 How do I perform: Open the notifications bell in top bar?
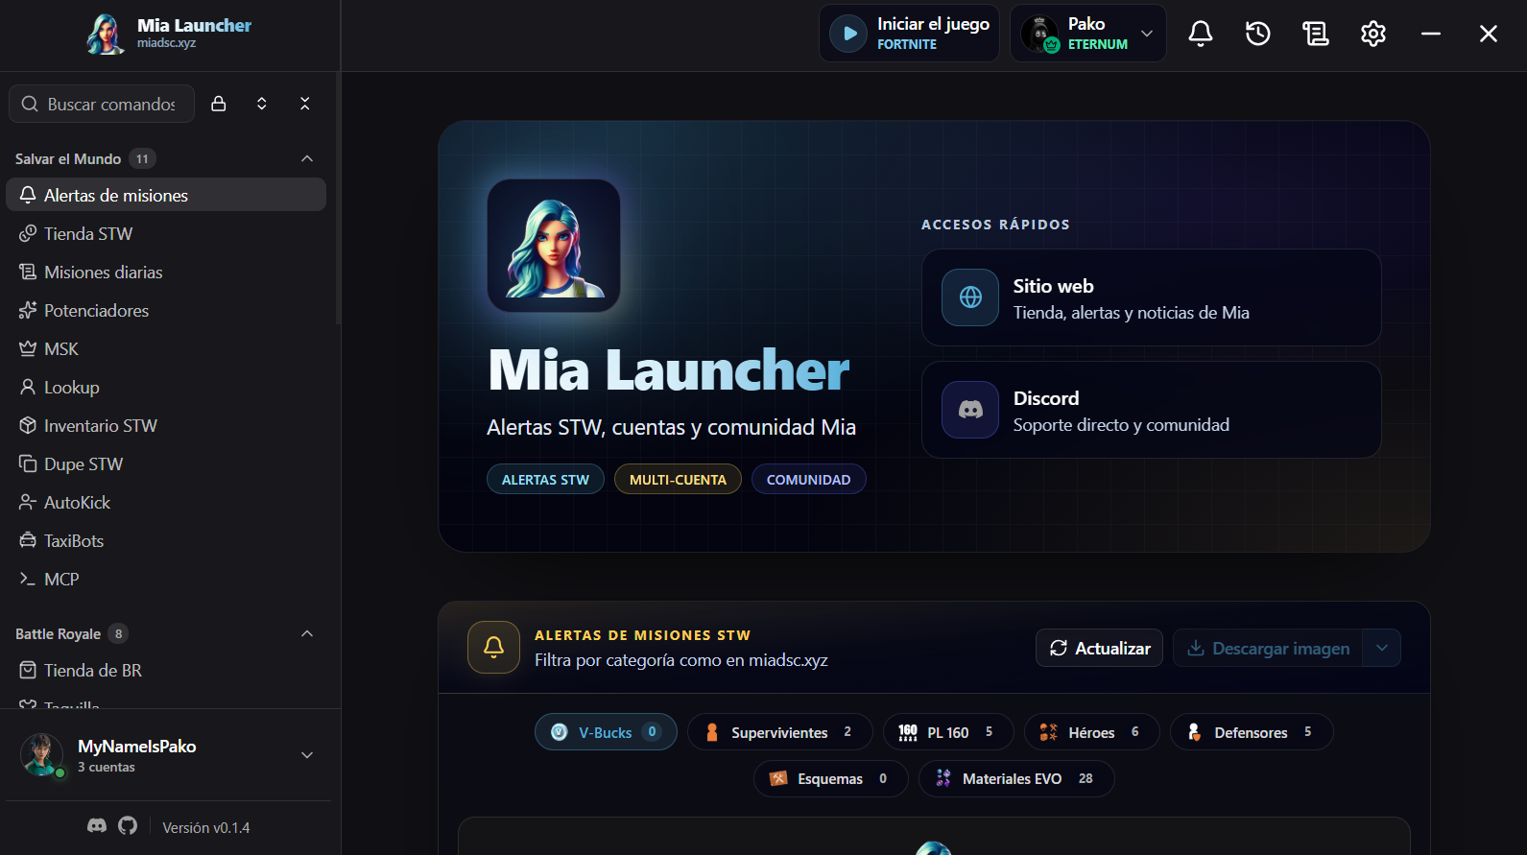tap(1201, 34)
